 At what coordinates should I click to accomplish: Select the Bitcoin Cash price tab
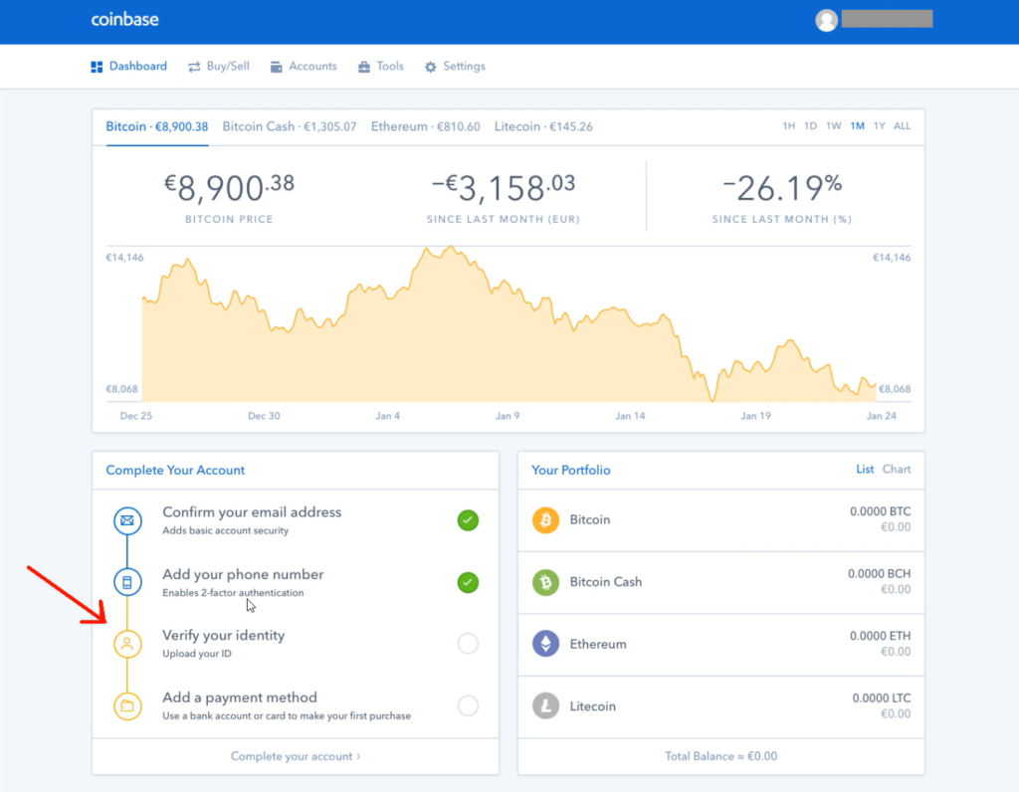tap(290, 126)
